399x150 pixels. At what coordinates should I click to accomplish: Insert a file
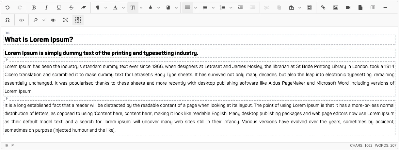[x=360, y=8]
